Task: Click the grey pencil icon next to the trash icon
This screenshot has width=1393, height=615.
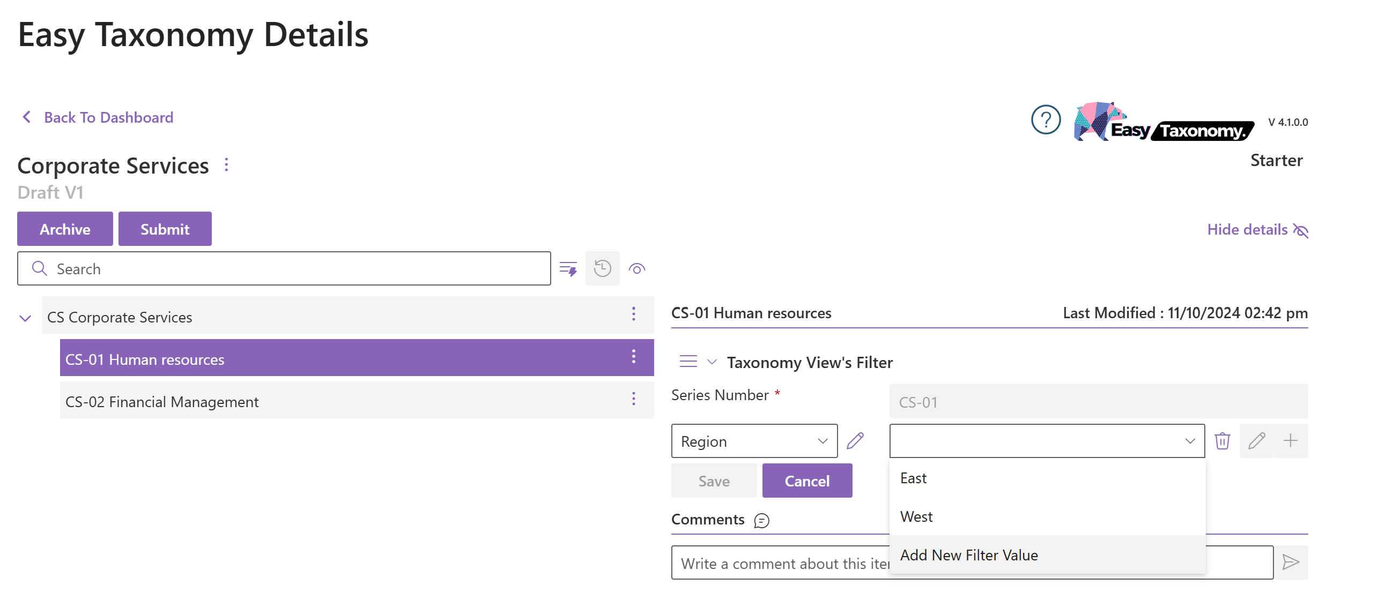Action: (x=1256, y=441)
